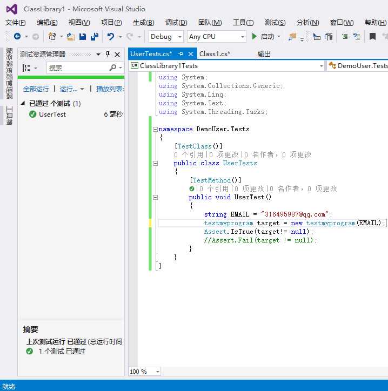Click the member list display toolbar icon

[317, 37]
